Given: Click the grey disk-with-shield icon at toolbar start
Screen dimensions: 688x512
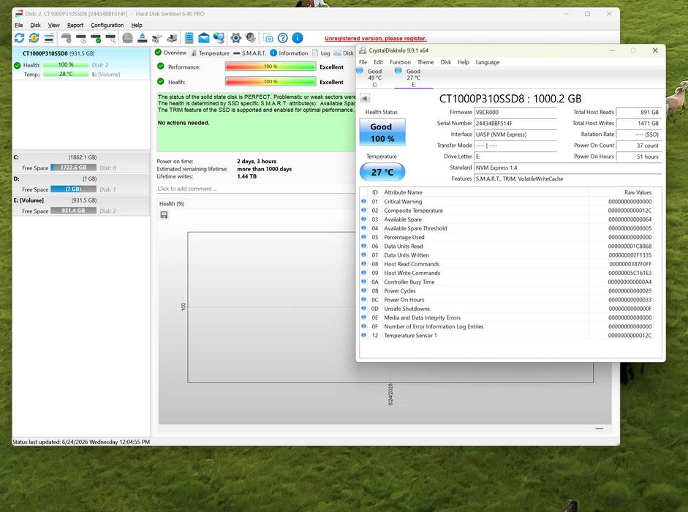Looking at the screenshot, I should point(67,38).
